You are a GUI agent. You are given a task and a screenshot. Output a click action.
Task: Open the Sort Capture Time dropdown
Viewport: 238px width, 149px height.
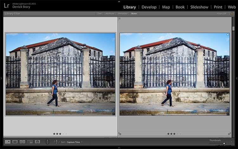click(x=74, y=142)
